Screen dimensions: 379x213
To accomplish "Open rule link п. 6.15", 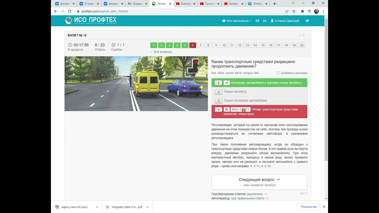I will click(257, 166).
